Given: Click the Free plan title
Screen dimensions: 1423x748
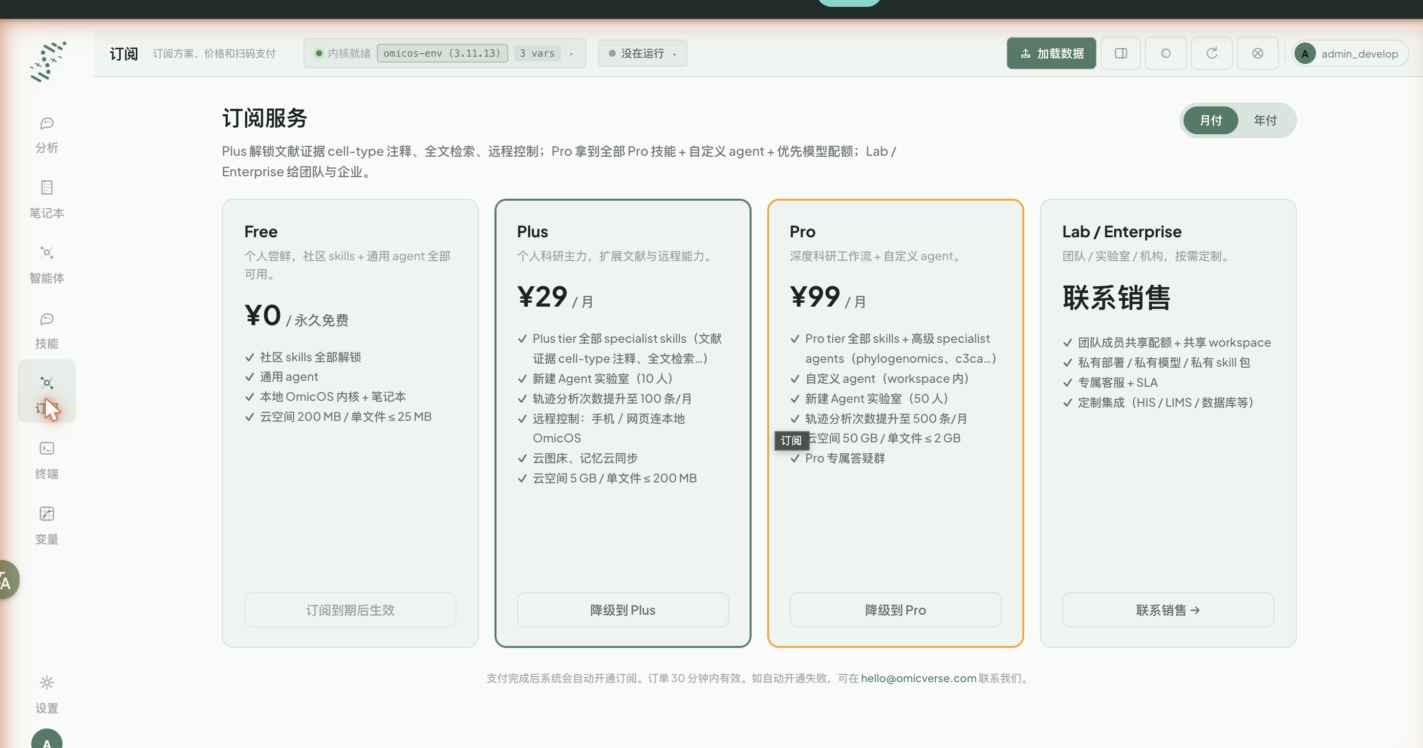Looking at the screenshot, I should 261,232.
